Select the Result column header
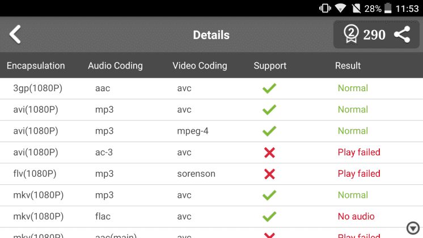Image resolution: width=423 pixels, height=238 pixels. (x=348, y=66)
